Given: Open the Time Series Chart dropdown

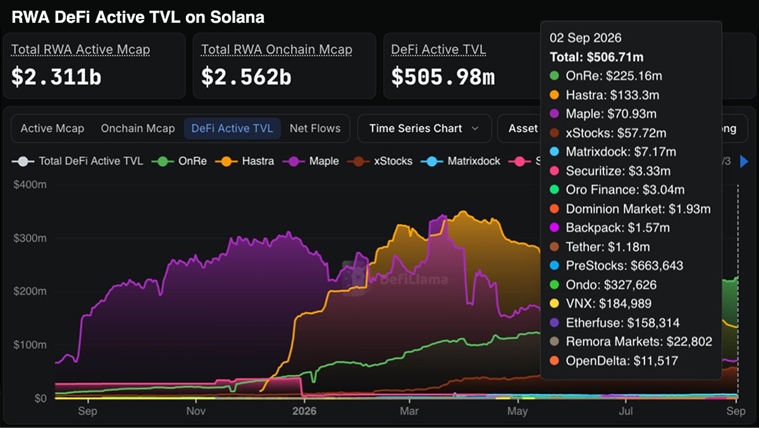Looking at the screenshot, I should click(424, 128).
